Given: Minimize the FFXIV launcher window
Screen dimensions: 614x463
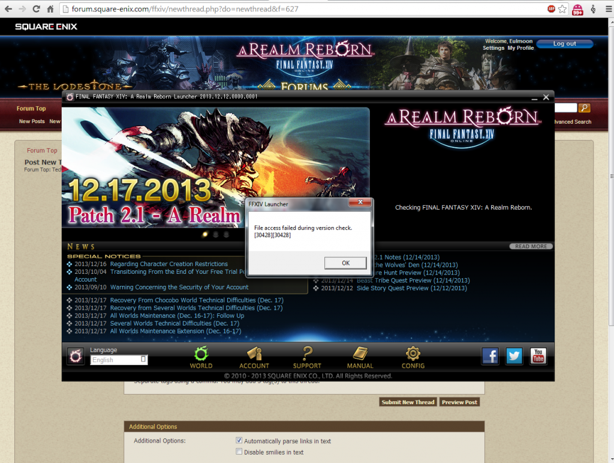Looking at the screenshot, I should point(534,98).
